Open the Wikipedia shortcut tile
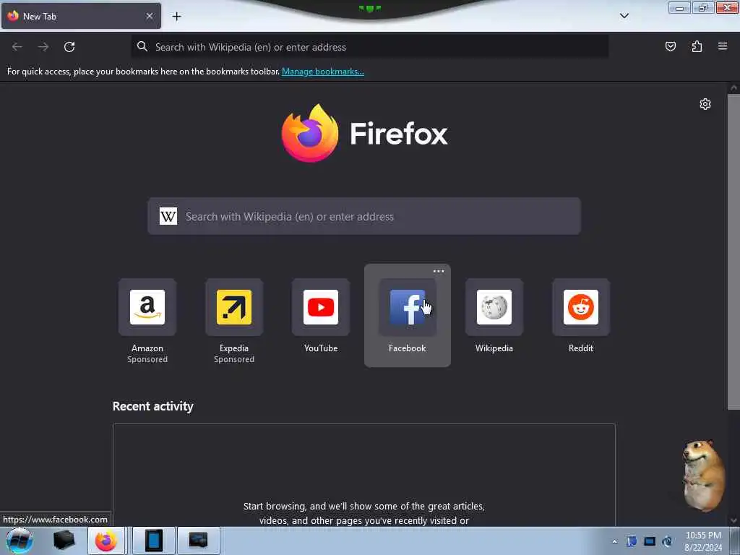 (x=494, y=307)
